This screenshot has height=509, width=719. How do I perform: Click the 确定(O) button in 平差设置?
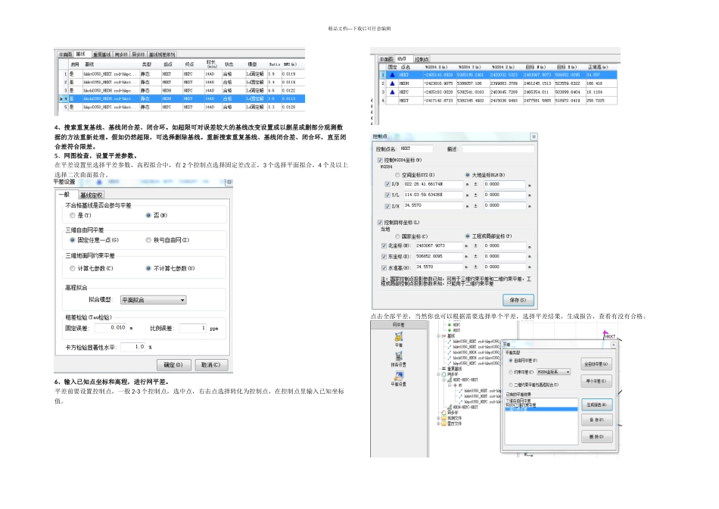click(173, 365)
